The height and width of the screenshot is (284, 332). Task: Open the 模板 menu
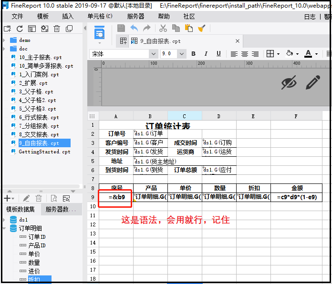point(43,16)
